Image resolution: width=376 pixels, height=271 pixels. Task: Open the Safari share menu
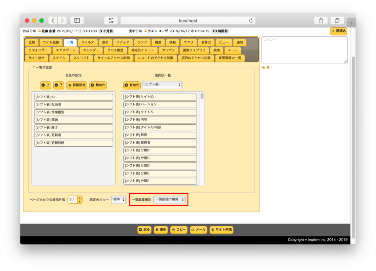tap(321, 21)
